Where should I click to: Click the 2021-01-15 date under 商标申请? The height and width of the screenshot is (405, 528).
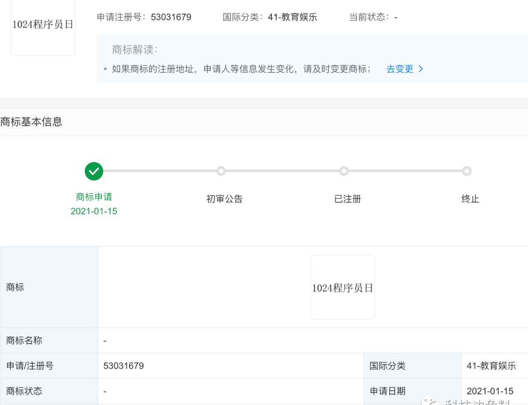click(x=94, y=211)
